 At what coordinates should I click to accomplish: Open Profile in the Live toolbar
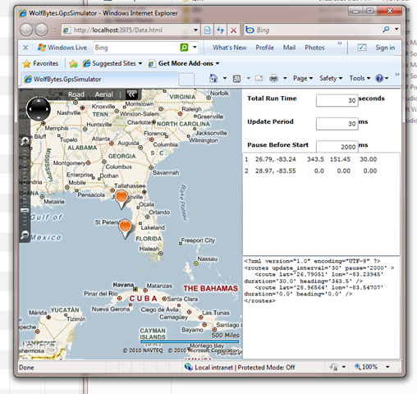pyautogui.click(x=264, y=48)
